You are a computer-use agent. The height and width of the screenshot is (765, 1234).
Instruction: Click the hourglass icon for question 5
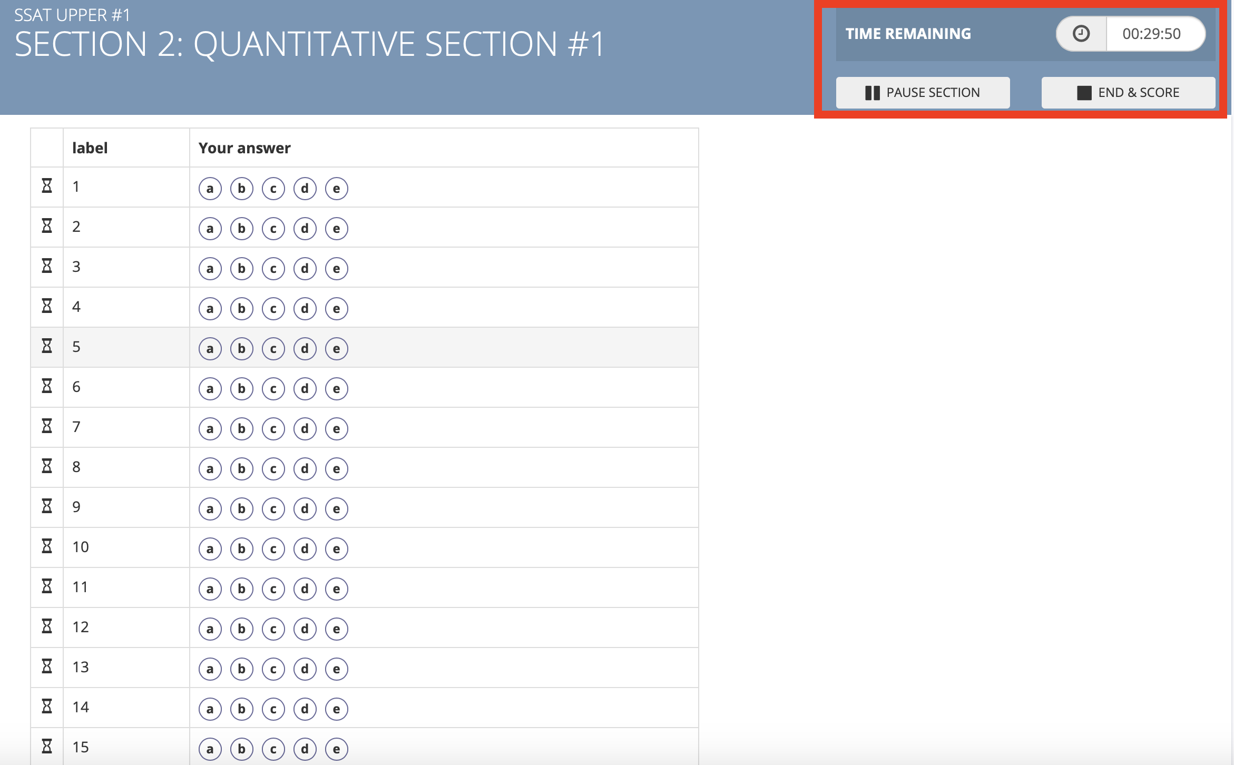click(x=47, y=346)
